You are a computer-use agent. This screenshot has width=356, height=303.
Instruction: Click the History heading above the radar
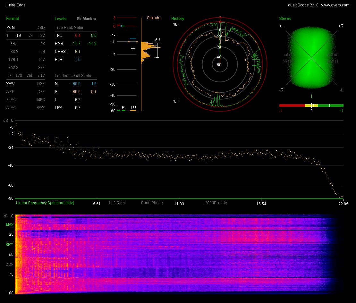pos(178,19)
